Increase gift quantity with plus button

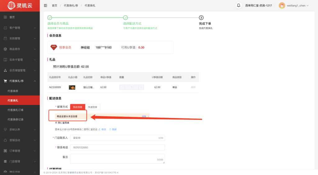tap(141, 87)
